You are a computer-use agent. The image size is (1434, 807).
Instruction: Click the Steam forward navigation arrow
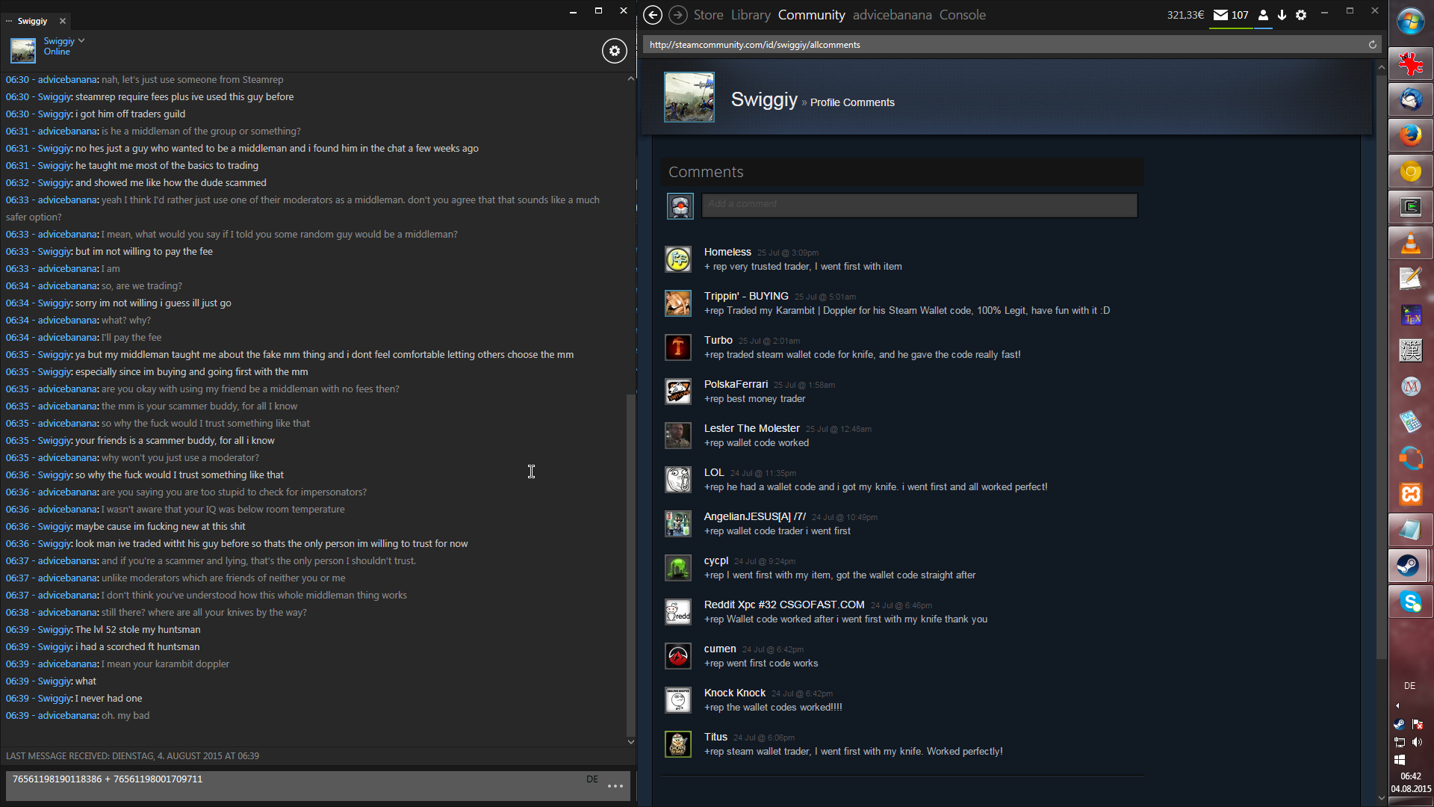click(x=677, y=15)
